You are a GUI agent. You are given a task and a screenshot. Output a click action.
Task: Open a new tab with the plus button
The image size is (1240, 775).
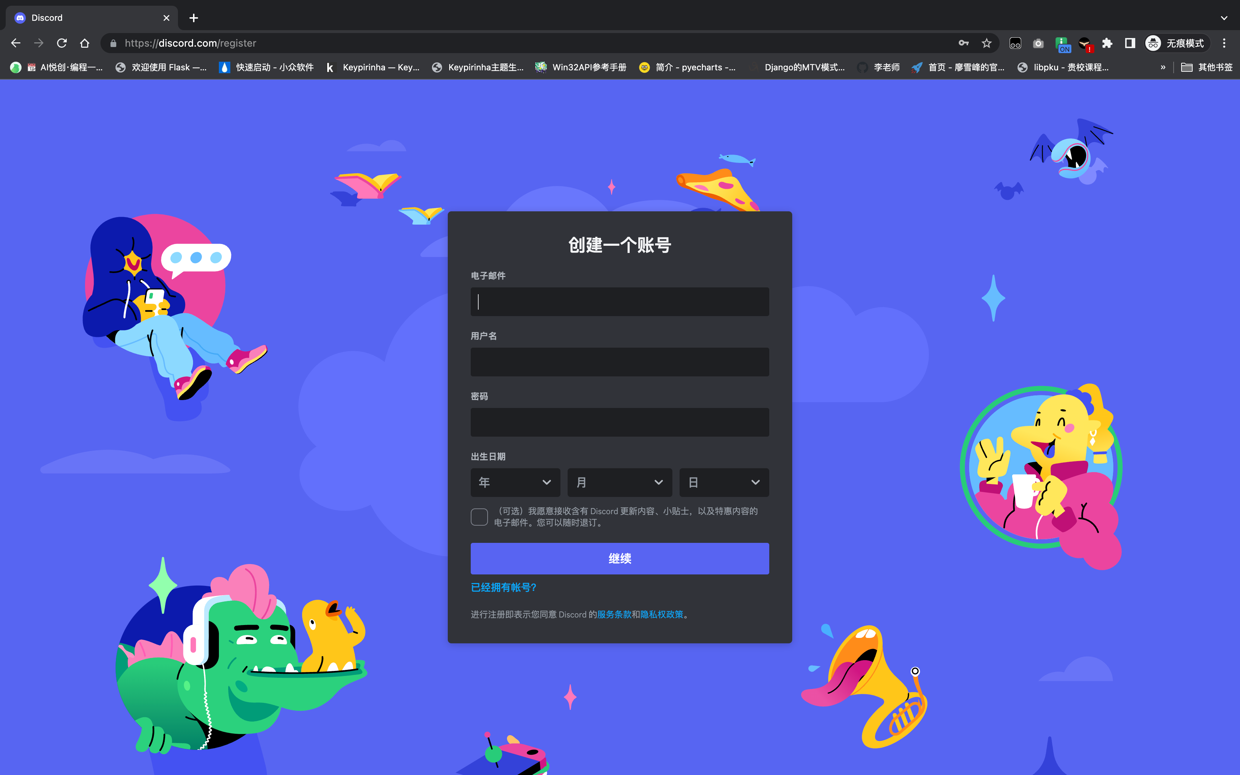click(194, 18)
